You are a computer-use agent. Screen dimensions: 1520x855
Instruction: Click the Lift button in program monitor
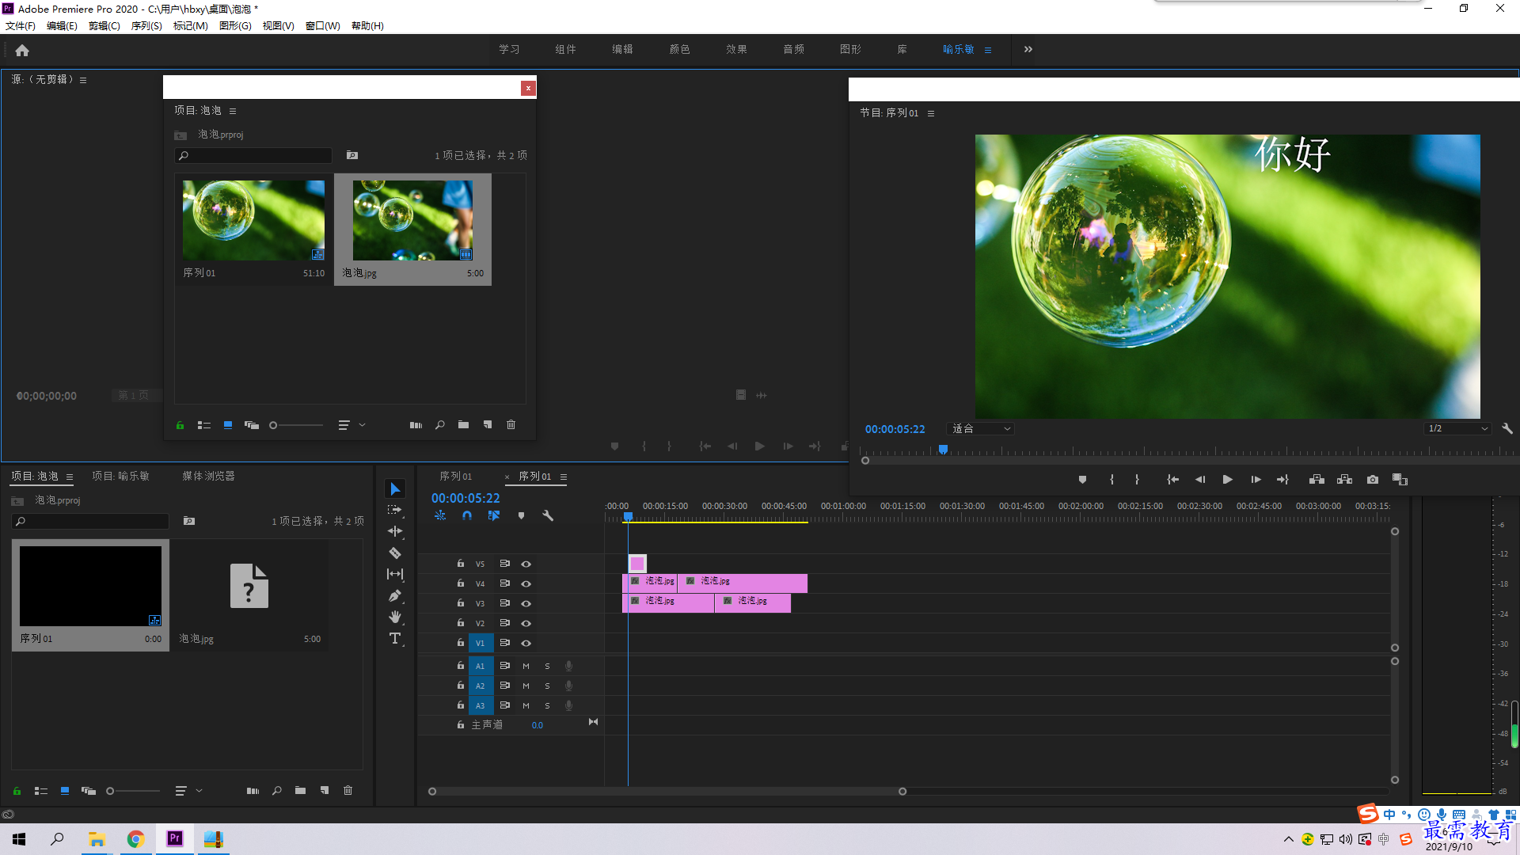coord(1317,480)
